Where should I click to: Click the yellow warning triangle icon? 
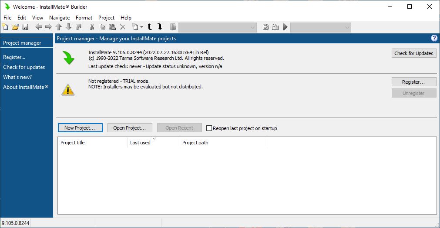68,90
